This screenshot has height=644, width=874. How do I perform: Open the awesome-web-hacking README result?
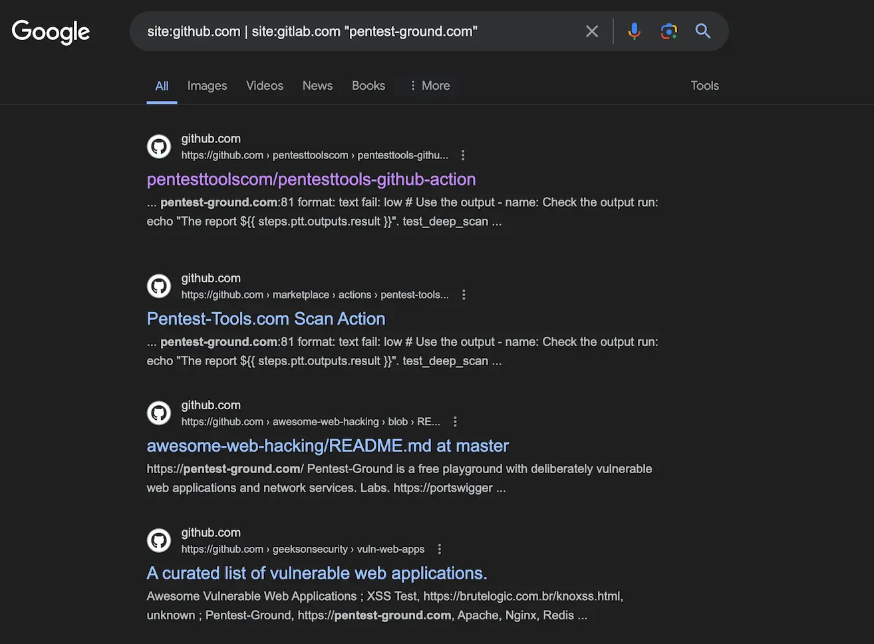[x=327, y=446]
